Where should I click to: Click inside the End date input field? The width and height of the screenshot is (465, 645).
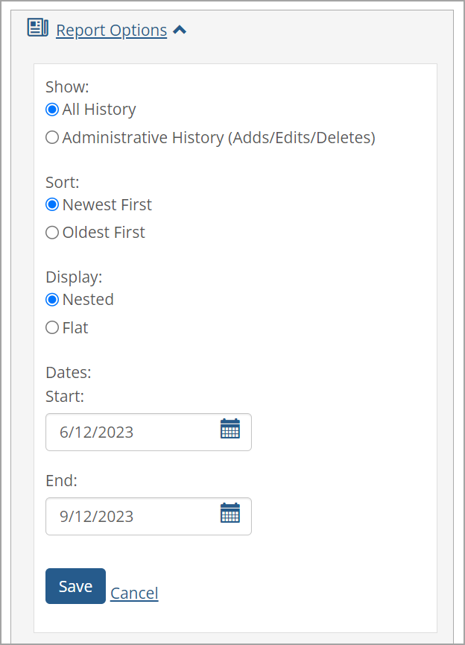pos(134,516)
